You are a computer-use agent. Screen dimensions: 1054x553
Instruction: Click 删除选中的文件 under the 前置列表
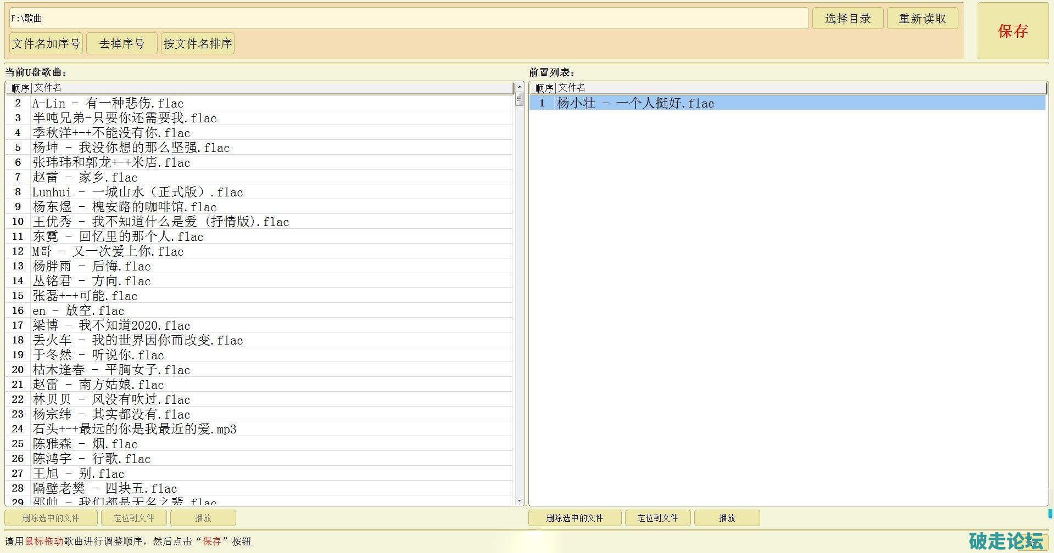(x=575, y=518)
